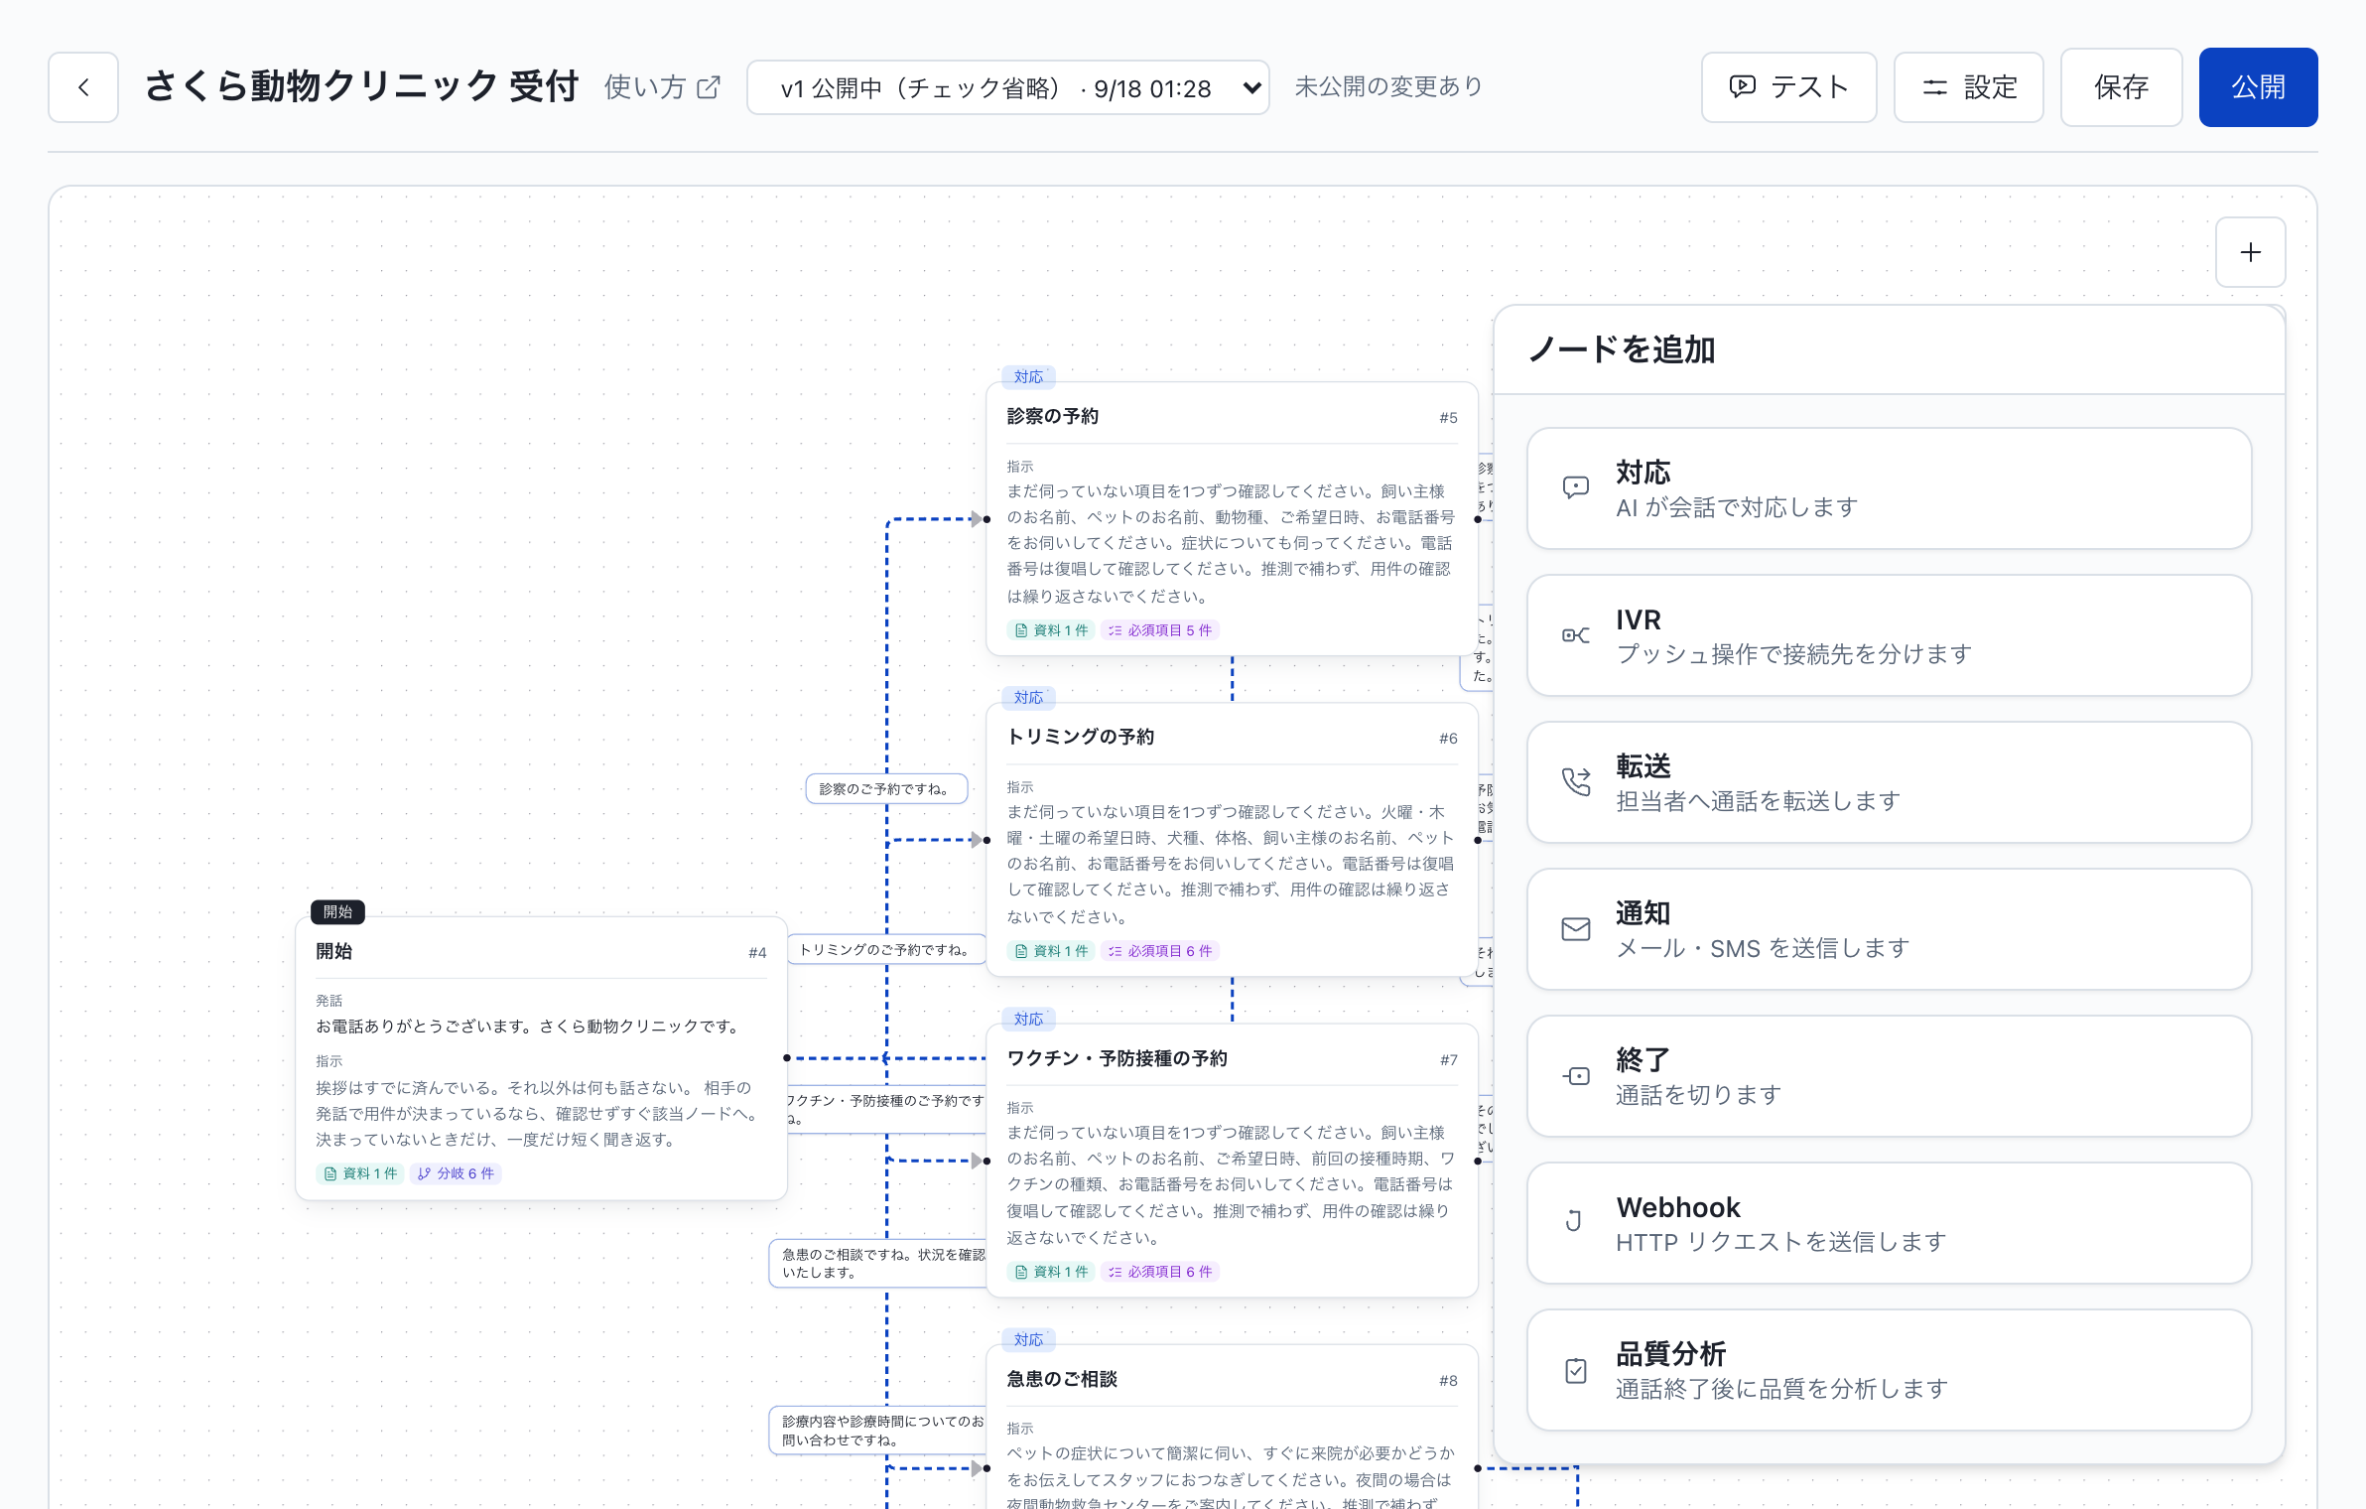The height and width of the screenshot is (1509, 2366).
Task: Click 必須項目 6 件 badge in ワクチン node
Action: coord(1159,1272)
